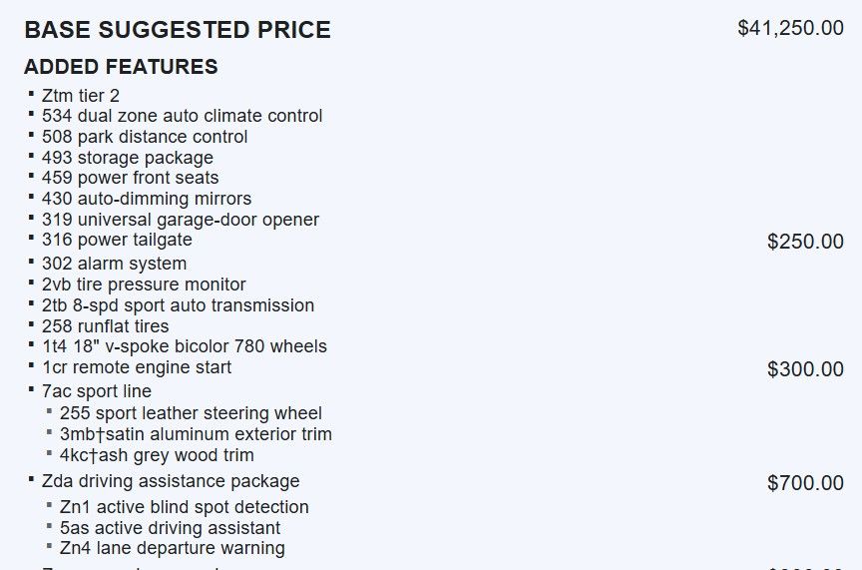Viewport: 862px width, 570px height.
Task: Select the 8-spd sport auto transmission item
Action: (178, 305)
